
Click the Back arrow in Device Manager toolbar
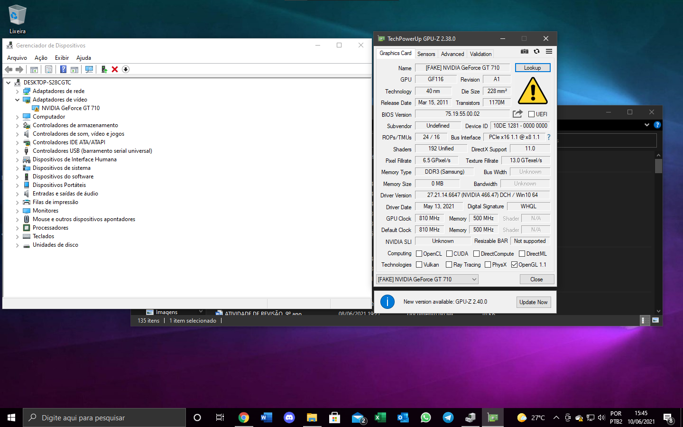[9, 69]
